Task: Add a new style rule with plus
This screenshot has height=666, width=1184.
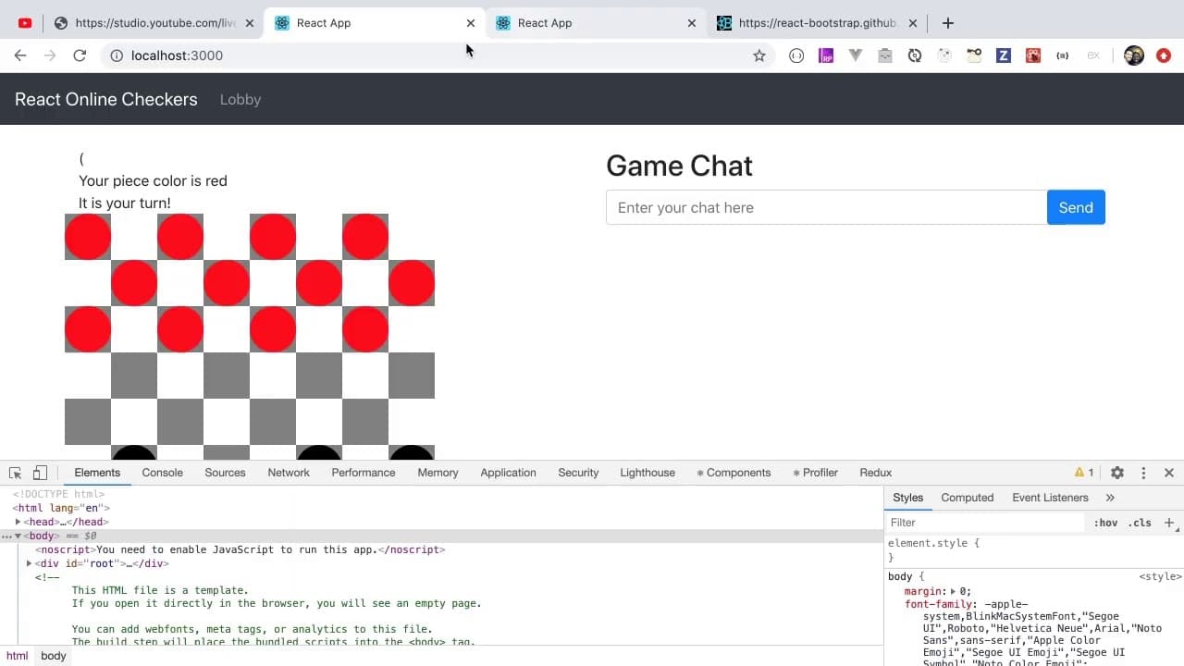Action: 1169,523
